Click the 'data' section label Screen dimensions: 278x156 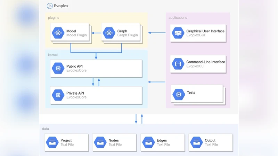(46, 129)
